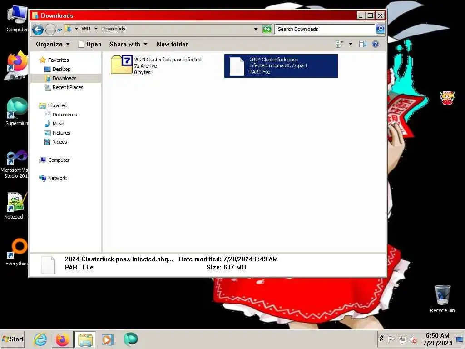This screenshot has height=349, width=465.
Task: Launch Supermium from the taskbar
Action: 131,339
